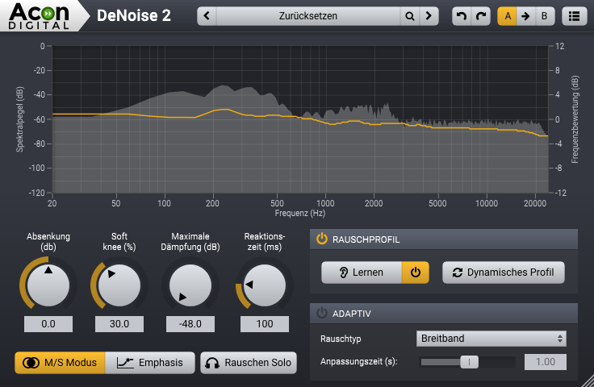This screenshot has height=387, width=594.
Task: Copy A settings to B arrow
Action: [x=525, y=15]
